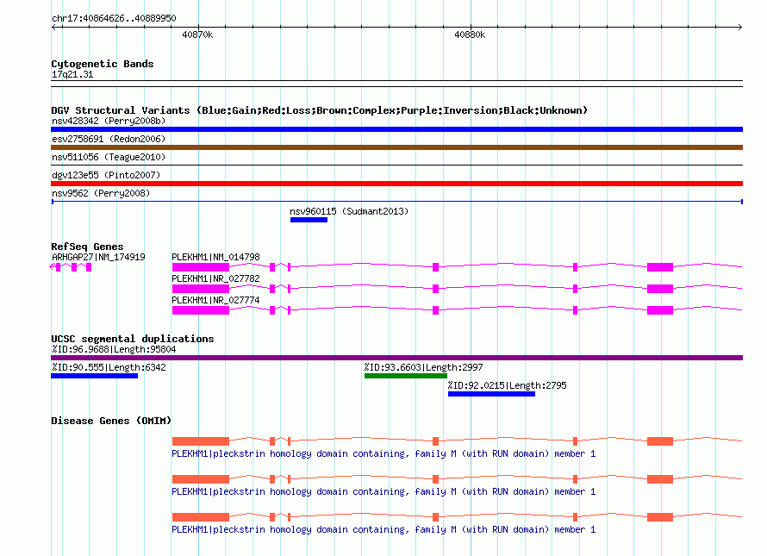Open the esv2758691 (Redon2006) label
This screenshot has height=556, width=767.
point(109,139)
